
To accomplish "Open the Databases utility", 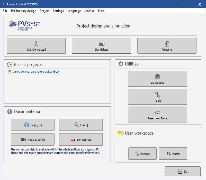I will 157,79.
